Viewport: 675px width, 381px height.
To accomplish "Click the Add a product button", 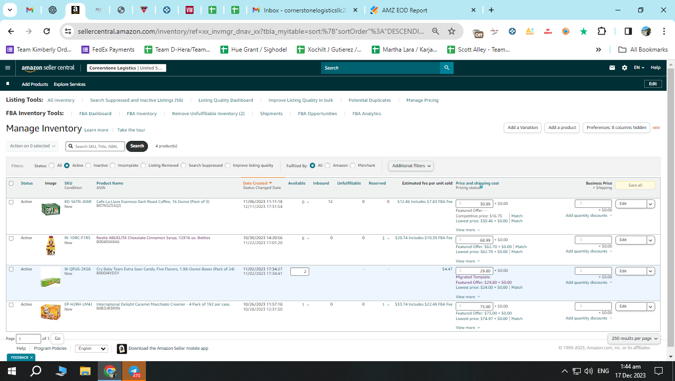I will tap(562, 127).
